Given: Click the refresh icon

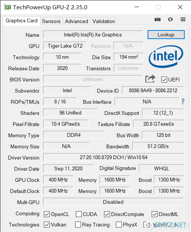Looking at the screenshot, I should click(x=170, y=19).
